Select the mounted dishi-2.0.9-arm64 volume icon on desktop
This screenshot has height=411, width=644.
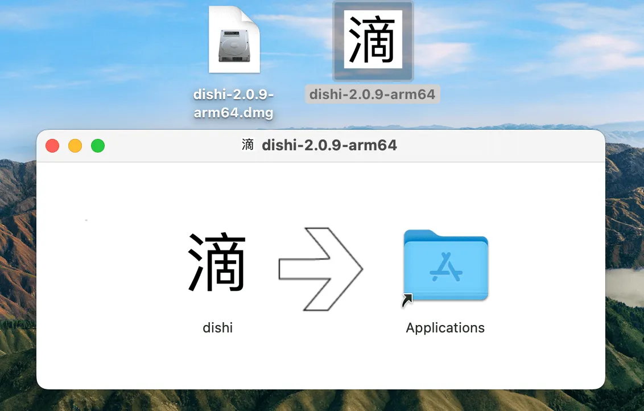[373, 40]
